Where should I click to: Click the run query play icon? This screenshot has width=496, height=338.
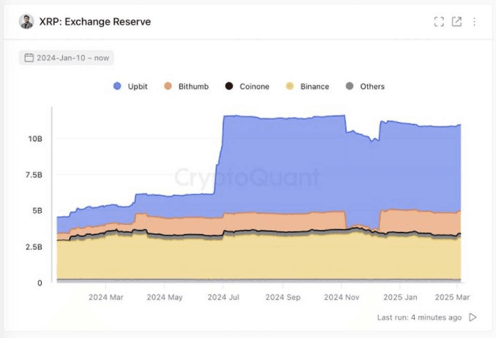(x=472, y=317)
